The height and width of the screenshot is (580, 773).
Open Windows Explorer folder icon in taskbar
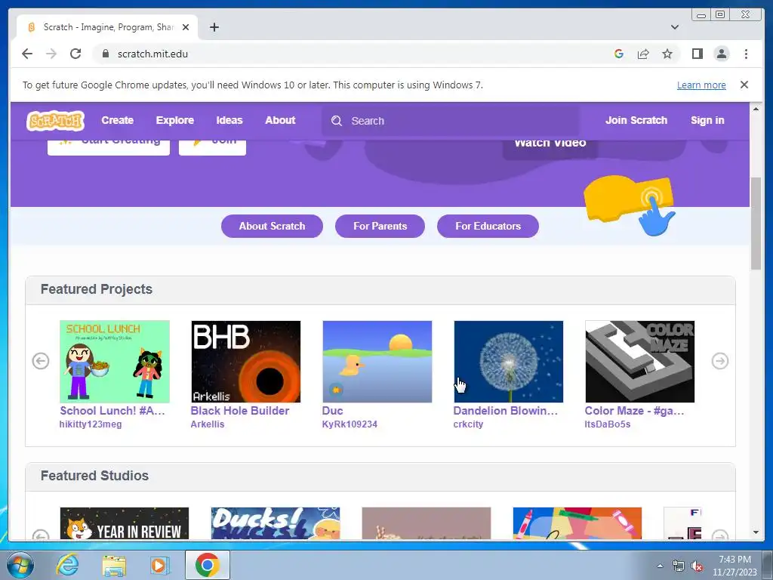pyautogui.click(x=114, y=565)
